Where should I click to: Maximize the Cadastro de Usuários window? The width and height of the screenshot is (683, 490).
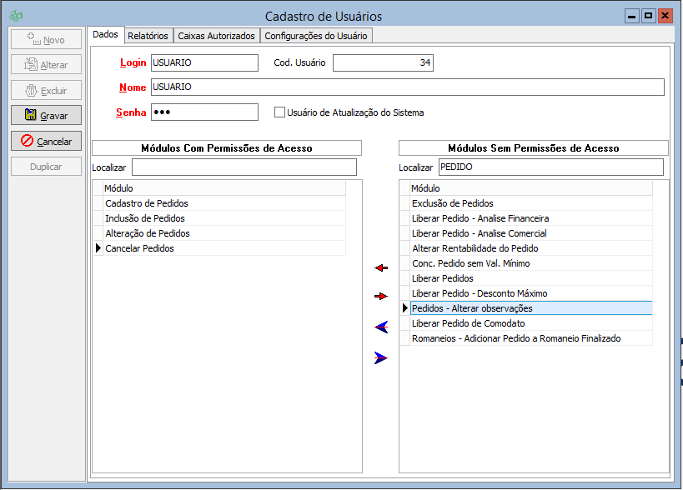click(648, 16)
